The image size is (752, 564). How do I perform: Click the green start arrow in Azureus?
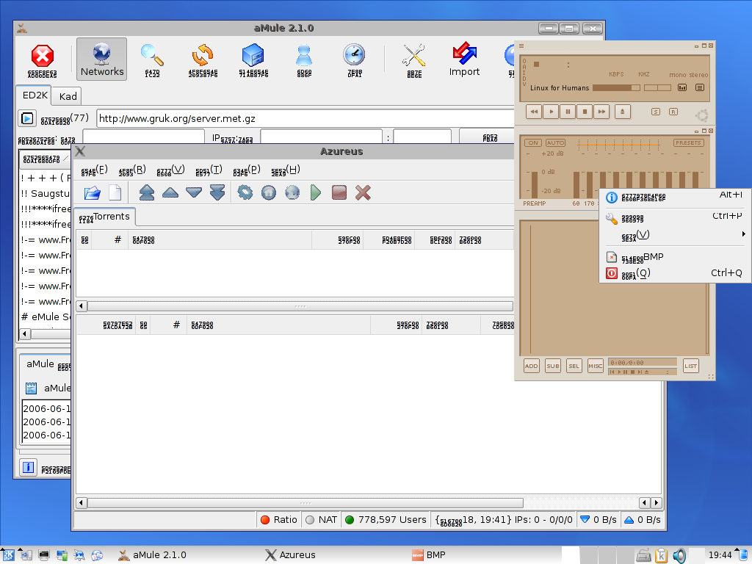tap(316, 193)
